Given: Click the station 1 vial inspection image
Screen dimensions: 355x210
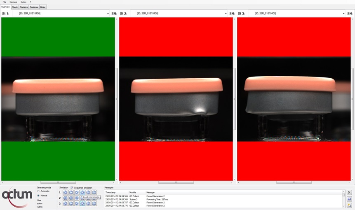Looking at the screenshot, I should tap(58, 99).
